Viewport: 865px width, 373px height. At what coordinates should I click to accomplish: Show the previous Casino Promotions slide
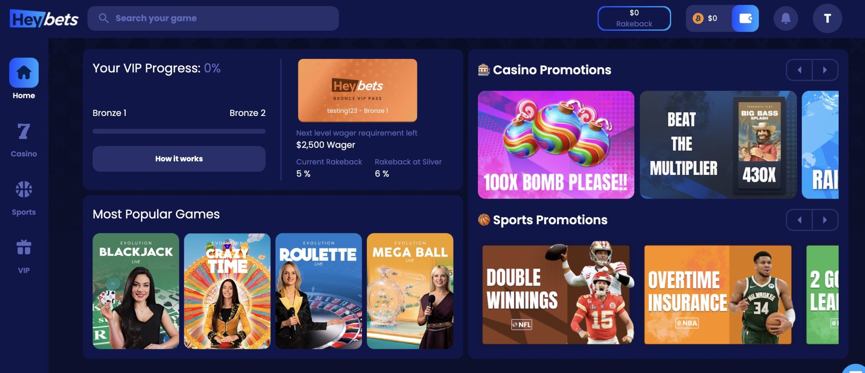(x=799, y=70)
